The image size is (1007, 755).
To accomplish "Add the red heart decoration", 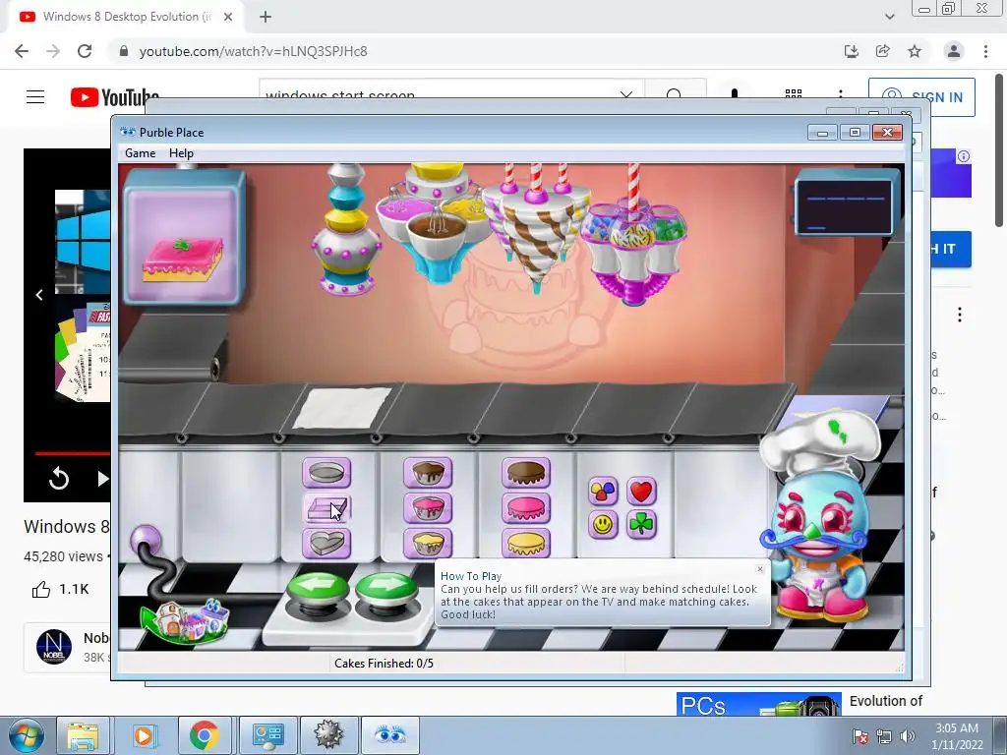I will pyautogui.click(x=641, y=492).
